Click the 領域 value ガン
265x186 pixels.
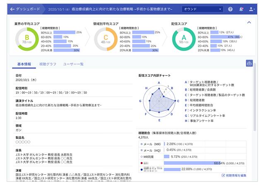pyautogui.click(x=18, y=130)
